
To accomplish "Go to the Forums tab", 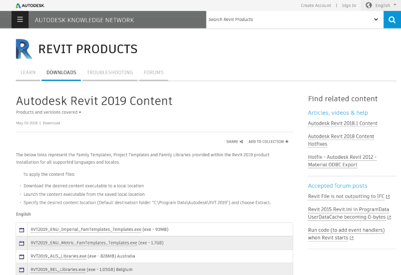I will pos(153,73).
